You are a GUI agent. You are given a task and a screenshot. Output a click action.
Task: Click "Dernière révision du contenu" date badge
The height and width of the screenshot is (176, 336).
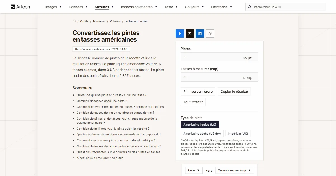(x=101, y=49)
